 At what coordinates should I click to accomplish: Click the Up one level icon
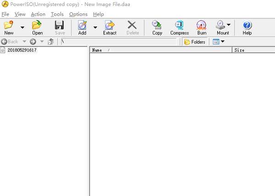(51, 42)
